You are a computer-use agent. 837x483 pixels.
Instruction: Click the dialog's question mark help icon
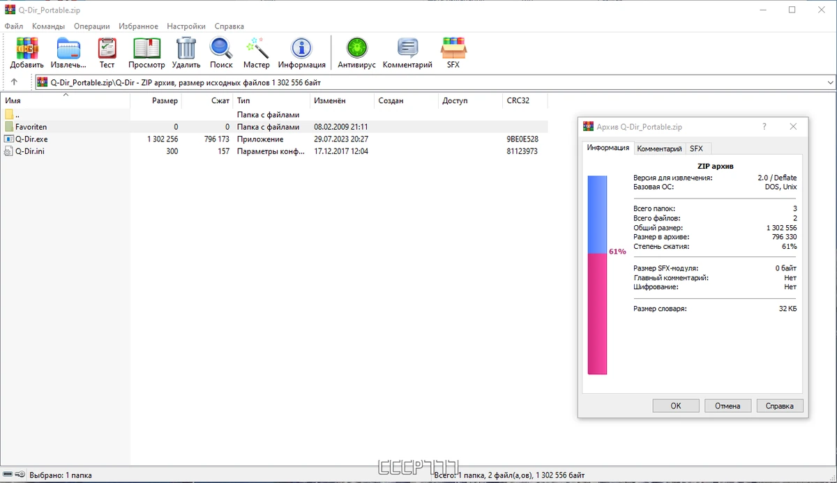tap(764, 127)
